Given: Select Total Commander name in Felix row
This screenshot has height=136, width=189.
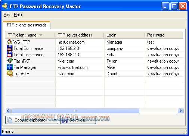Looking at the screenshot, I should pyautogui.click(x=29, y=55).
